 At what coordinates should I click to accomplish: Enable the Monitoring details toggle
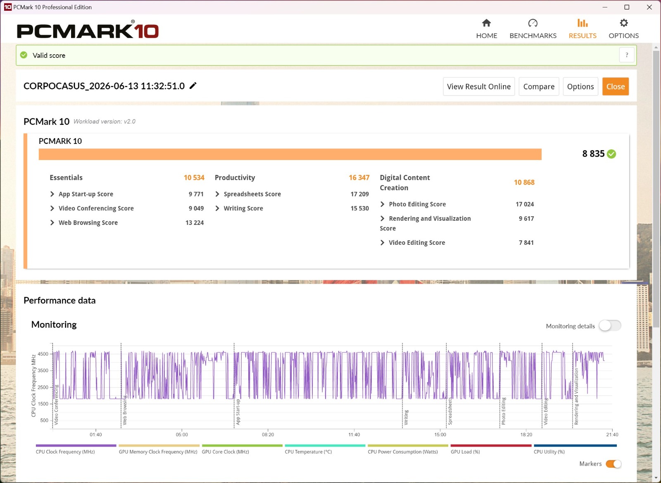(x=610, y=326)
